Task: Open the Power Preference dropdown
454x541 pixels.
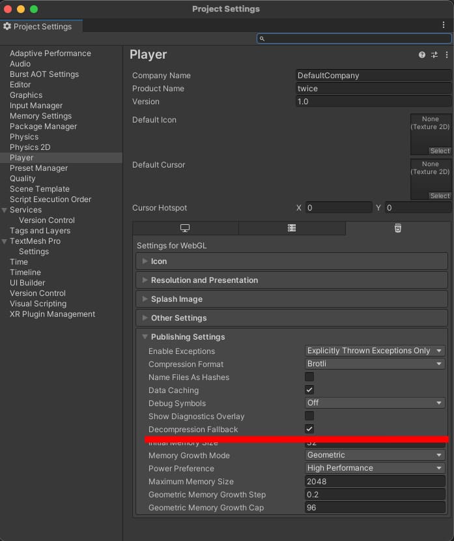Action: [x=375, y=469]
